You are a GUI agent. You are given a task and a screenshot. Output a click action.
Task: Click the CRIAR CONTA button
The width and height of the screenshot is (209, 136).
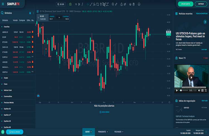click(x=186, y=4)
